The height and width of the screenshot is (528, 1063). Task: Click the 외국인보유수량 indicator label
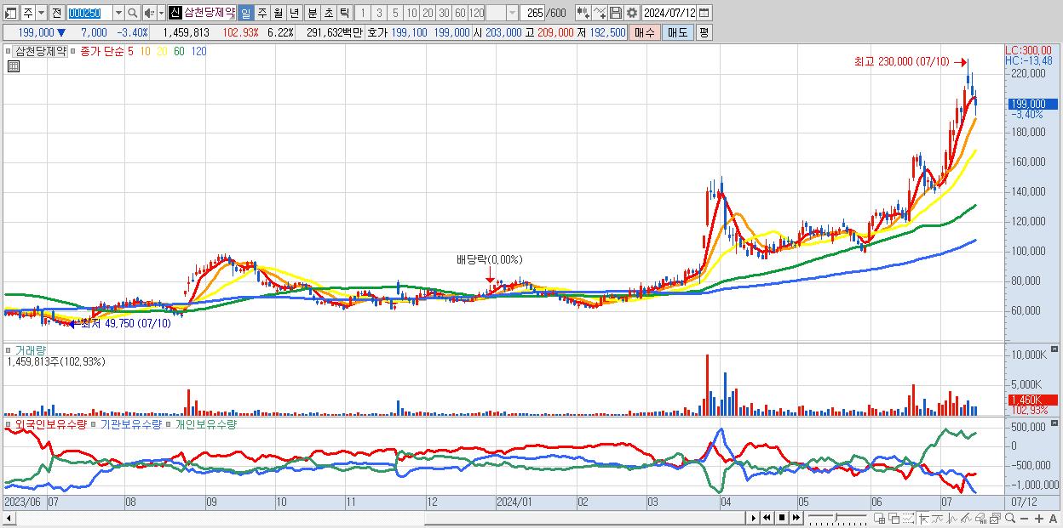[x=50, y=423]
